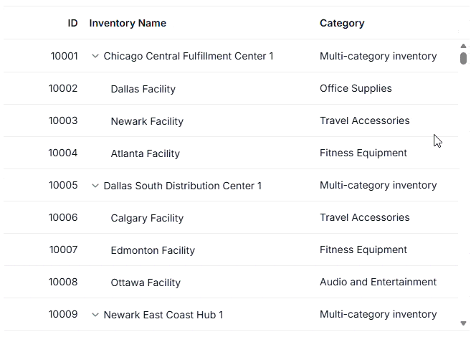The height and width of the screenshot is (337, 476).
Task: Click the Office Supplies category cell
Action: click(x=356, y=88)
